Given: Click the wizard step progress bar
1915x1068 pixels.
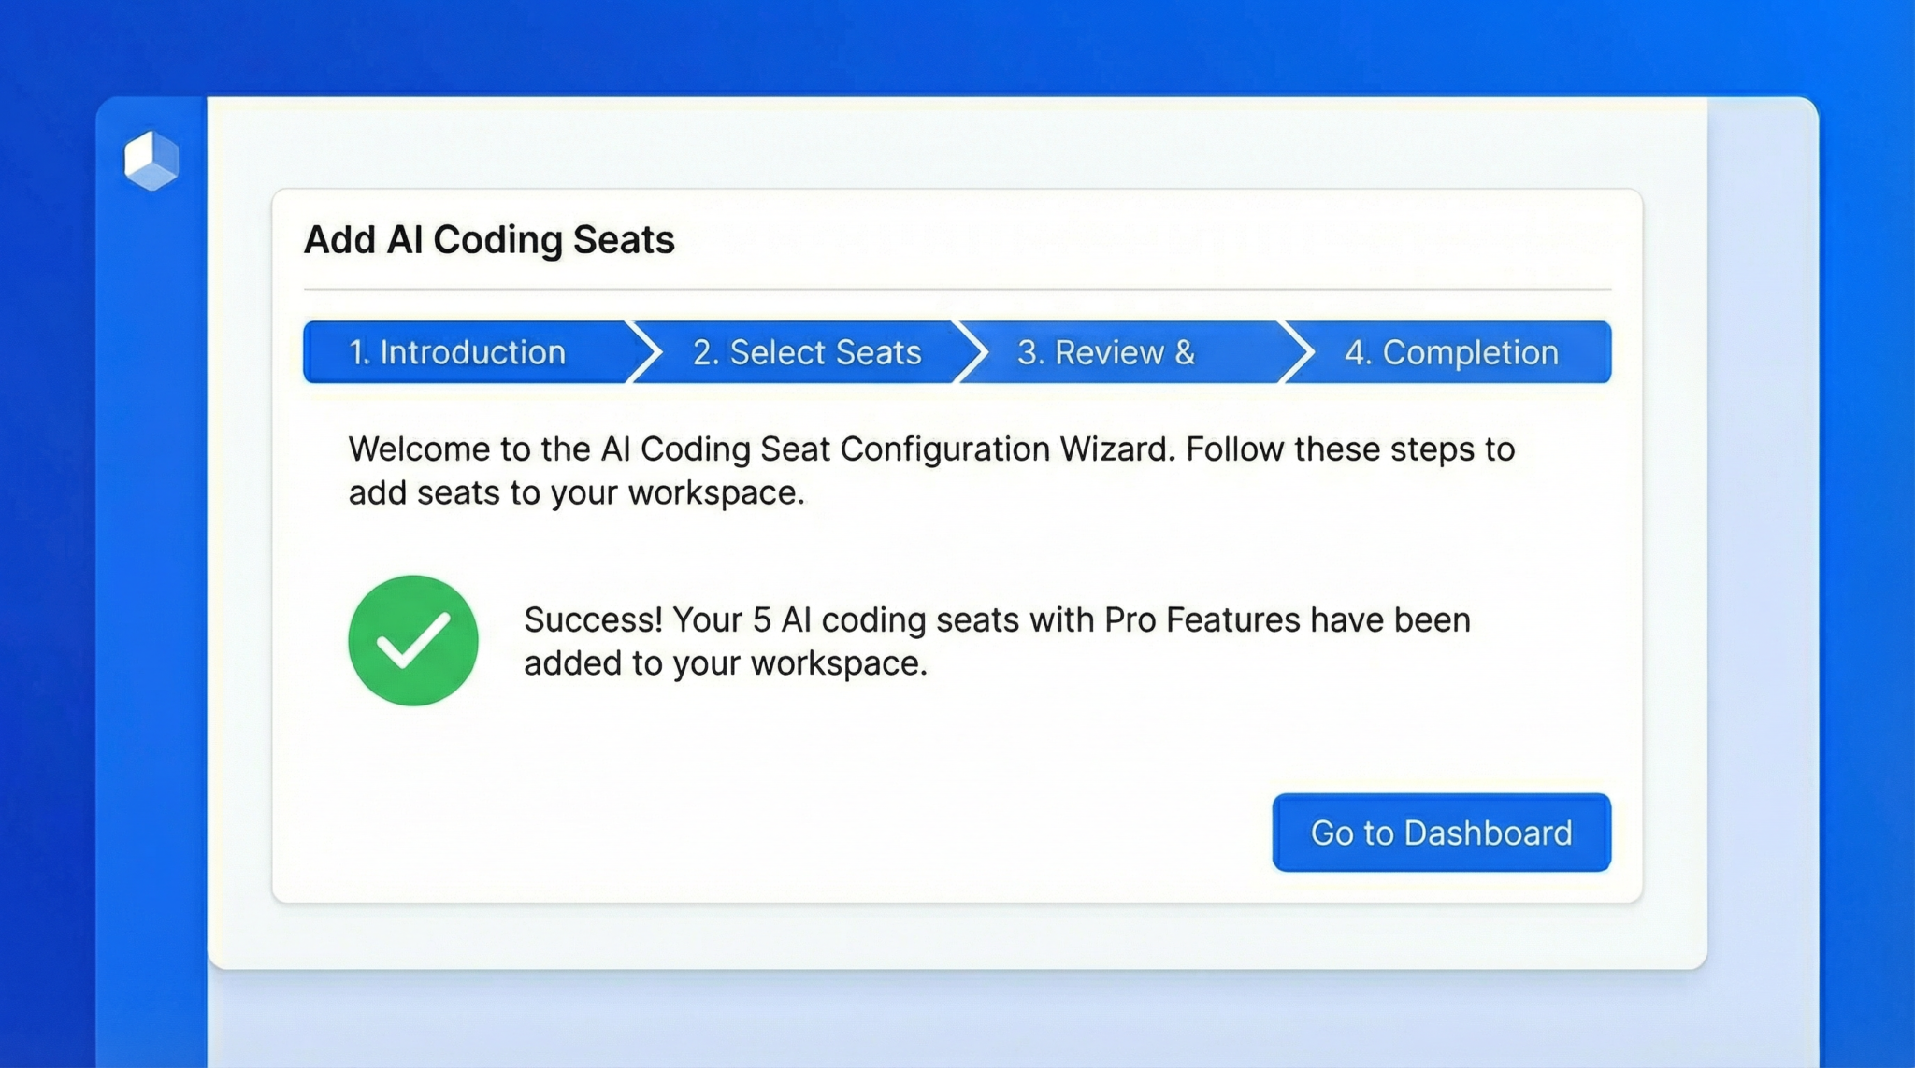Looking at the screenshot, I should coord(957,352).
